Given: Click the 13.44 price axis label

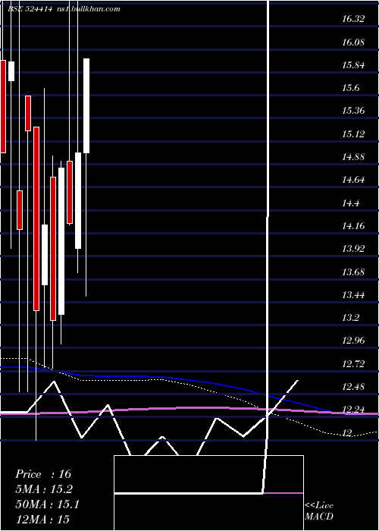Looking at the screenshot, I should tap(353, 294).
